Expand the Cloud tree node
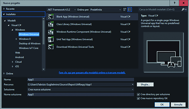Viewport: 189px width, 109px height. pos(13,62)
